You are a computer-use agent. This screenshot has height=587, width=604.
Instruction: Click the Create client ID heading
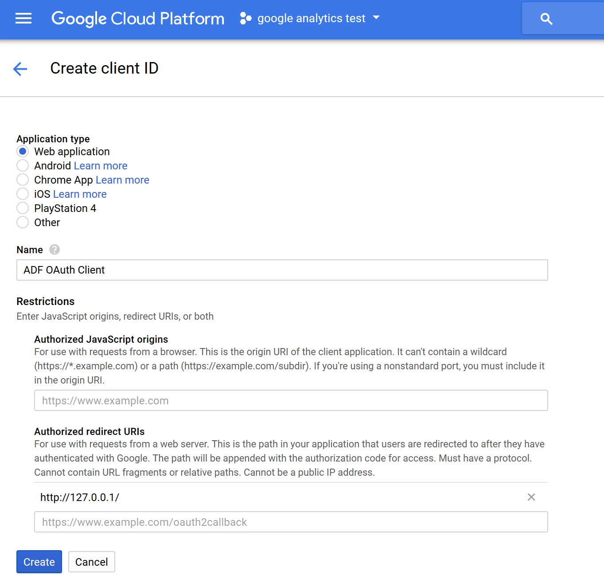104,68
